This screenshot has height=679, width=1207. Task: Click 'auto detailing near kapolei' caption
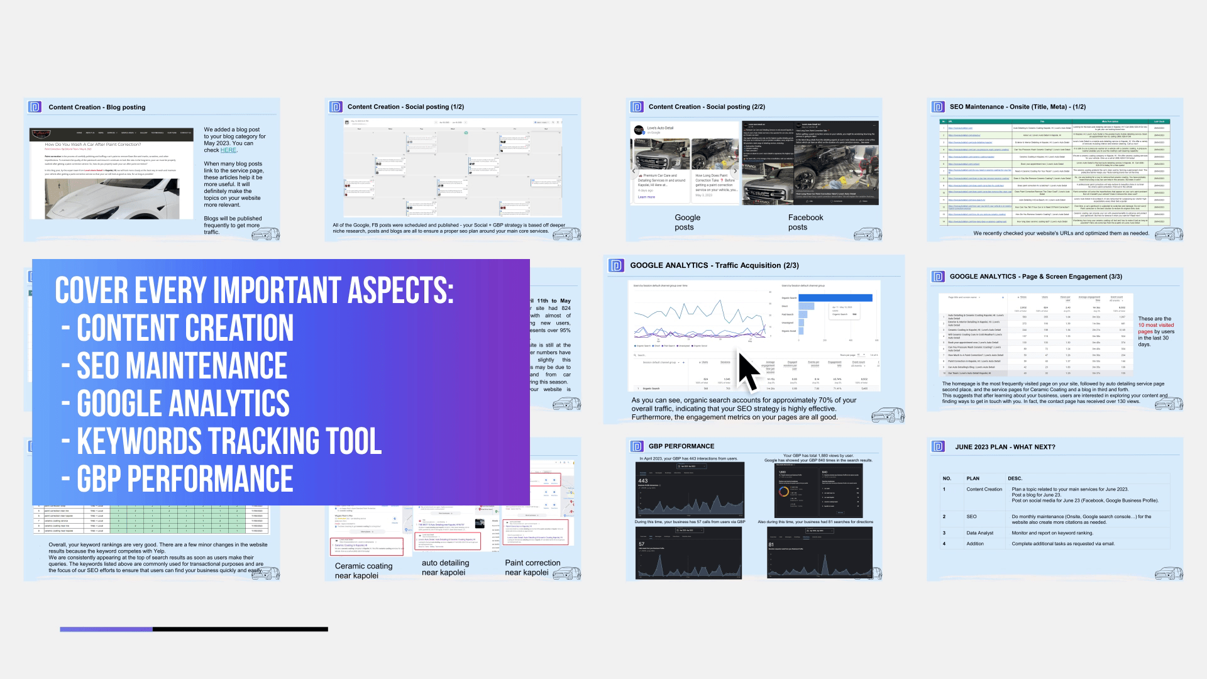coord(445,568)
